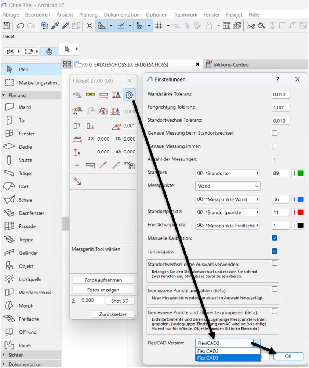
Task: Click Fotos anzeigen button
Action: (x=103, y=290)
